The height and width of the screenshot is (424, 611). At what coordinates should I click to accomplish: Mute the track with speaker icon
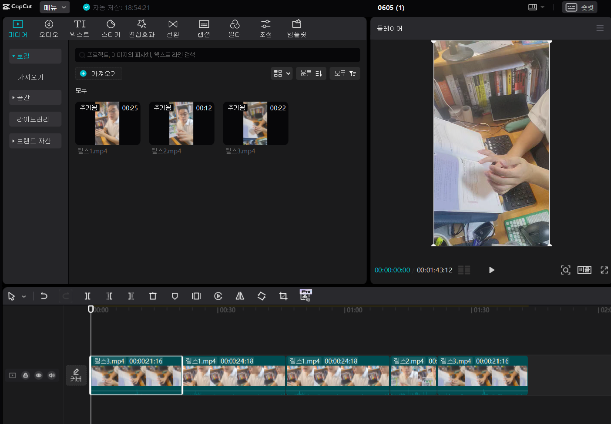52,375
